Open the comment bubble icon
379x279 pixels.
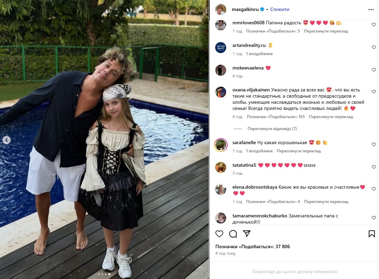(233, 233)
